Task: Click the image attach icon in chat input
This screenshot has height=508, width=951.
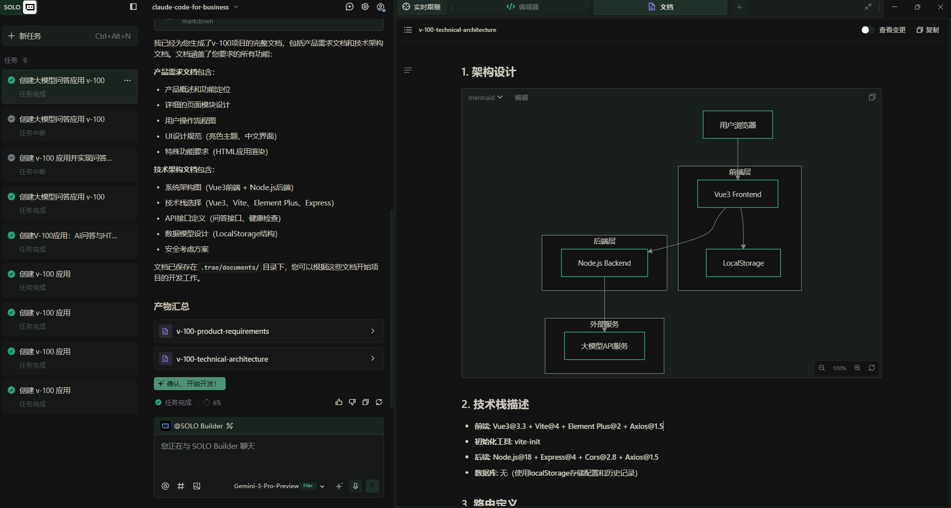Action: [x=197, y=486]
